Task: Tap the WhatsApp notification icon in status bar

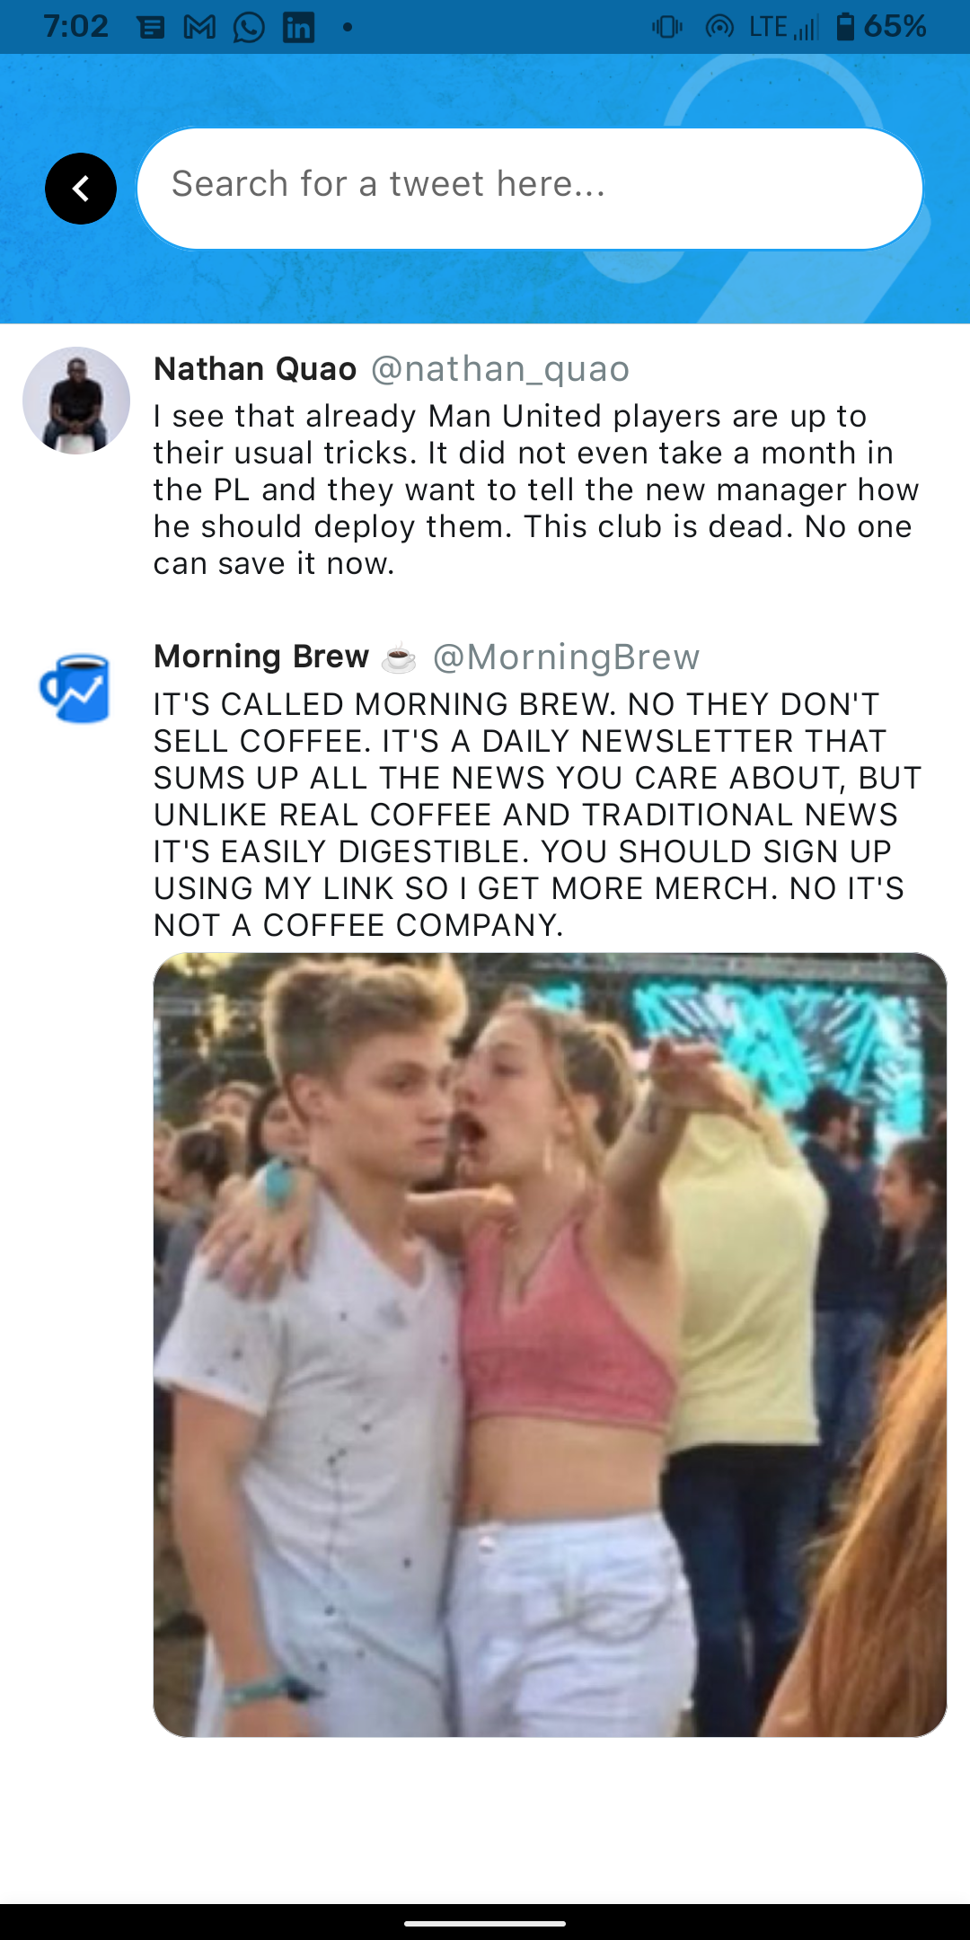Action: tap(249, 28)
